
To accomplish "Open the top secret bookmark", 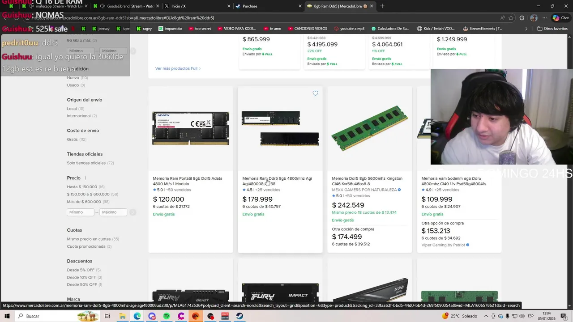I will (200, 29).
